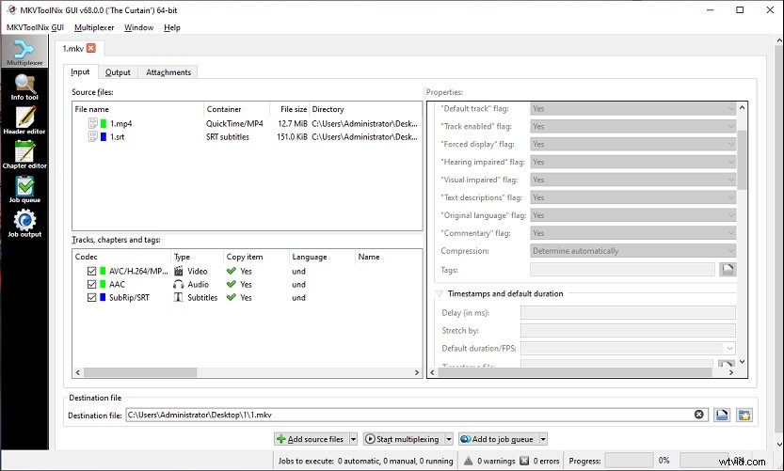Select the Input tab

click(x=80, y=71)
